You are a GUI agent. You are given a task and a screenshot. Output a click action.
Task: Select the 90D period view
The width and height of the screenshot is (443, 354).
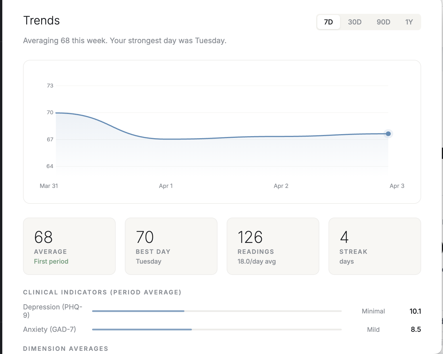click(383, 22)
